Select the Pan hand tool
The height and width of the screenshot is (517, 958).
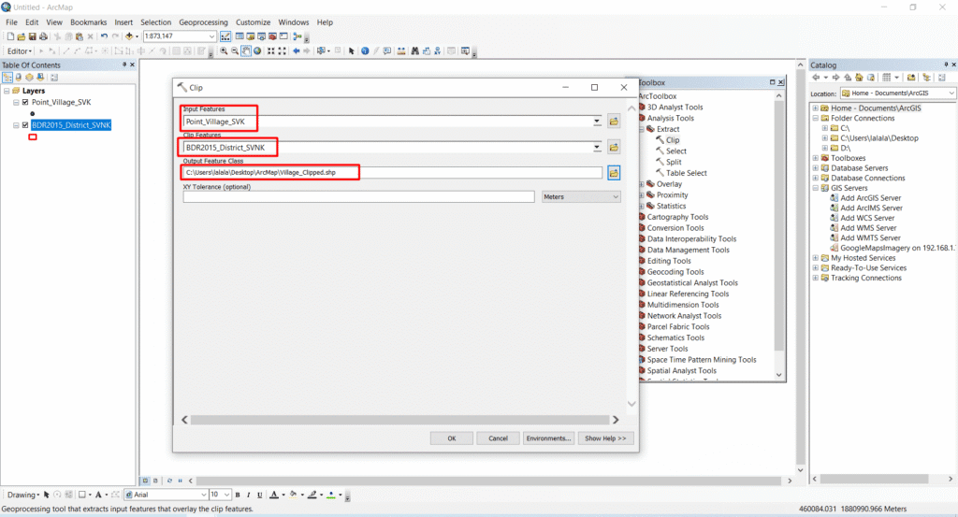point(246,51)
